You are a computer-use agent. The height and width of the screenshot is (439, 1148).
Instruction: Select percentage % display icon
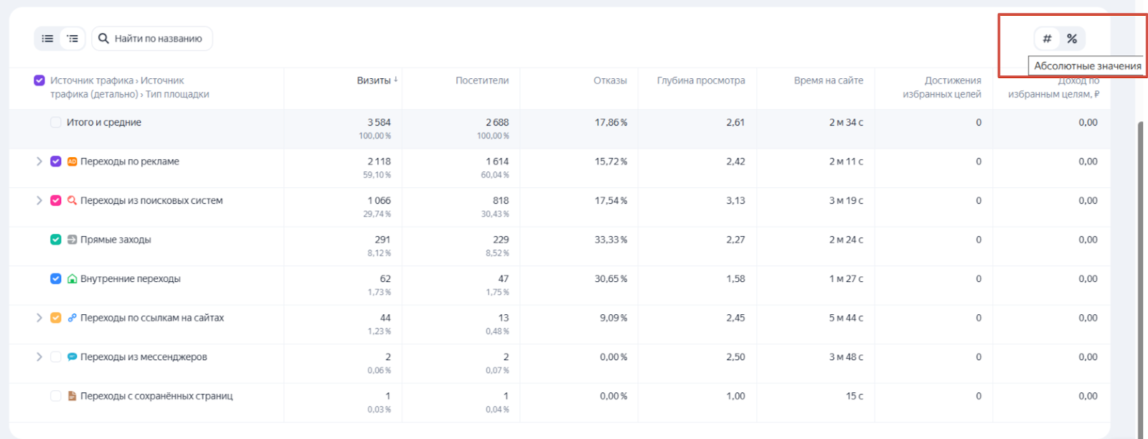[1072, 39]
